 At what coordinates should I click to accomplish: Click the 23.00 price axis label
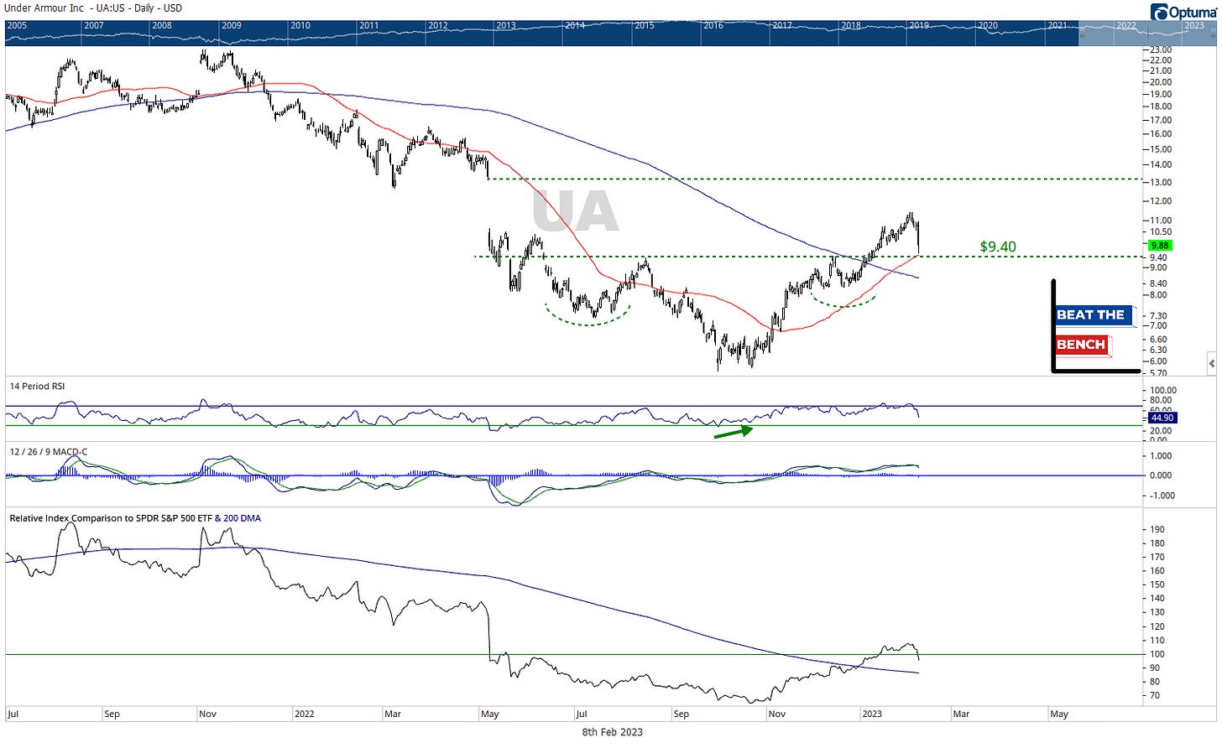click(1160, 50)
